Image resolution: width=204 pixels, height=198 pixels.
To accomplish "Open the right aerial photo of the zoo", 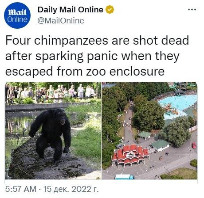I will [x=149, y=131].
